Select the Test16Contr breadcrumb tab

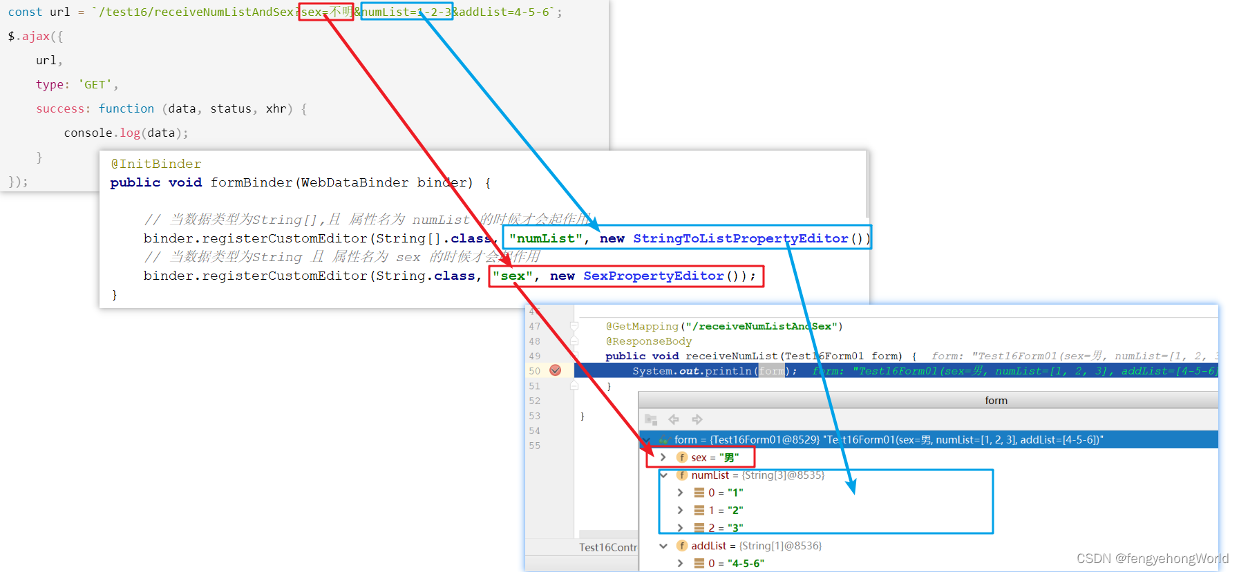(608, 547)
